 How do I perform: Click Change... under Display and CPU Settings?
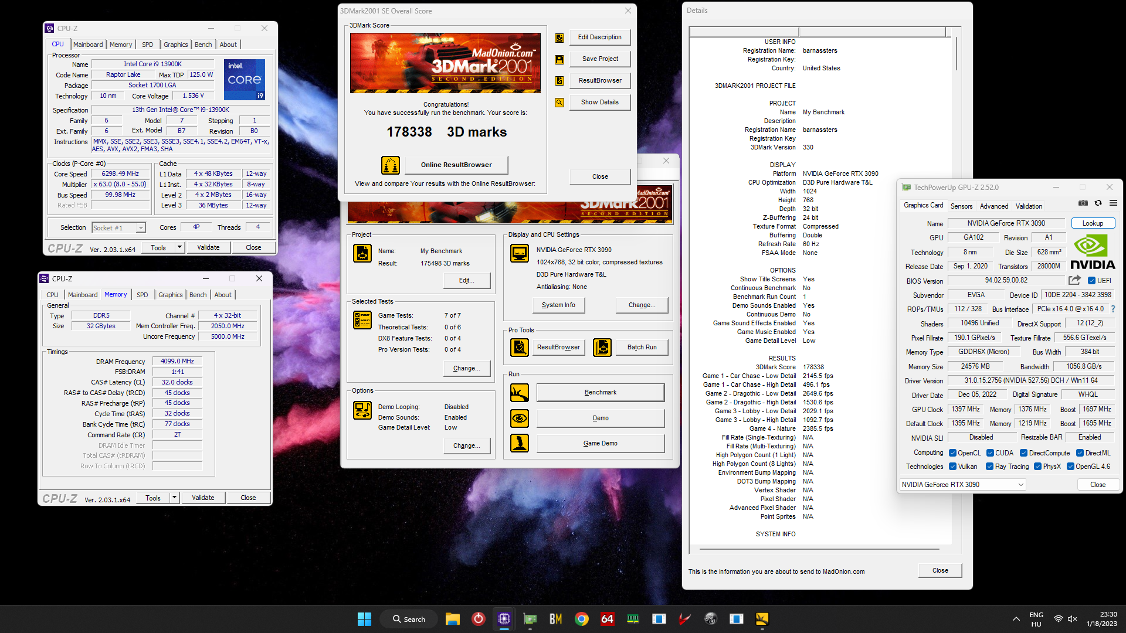[x=642, y=305]
